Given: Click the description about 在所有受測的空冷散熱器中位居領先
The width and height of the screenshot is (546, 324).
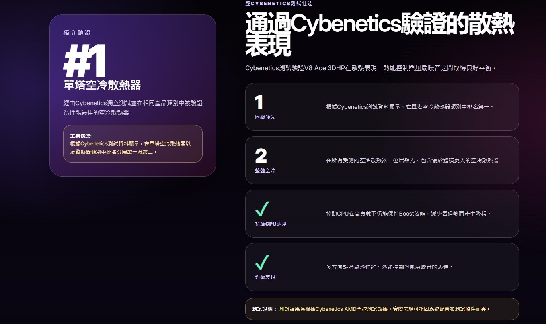Looking at the screenshot, I should (412, 160).
